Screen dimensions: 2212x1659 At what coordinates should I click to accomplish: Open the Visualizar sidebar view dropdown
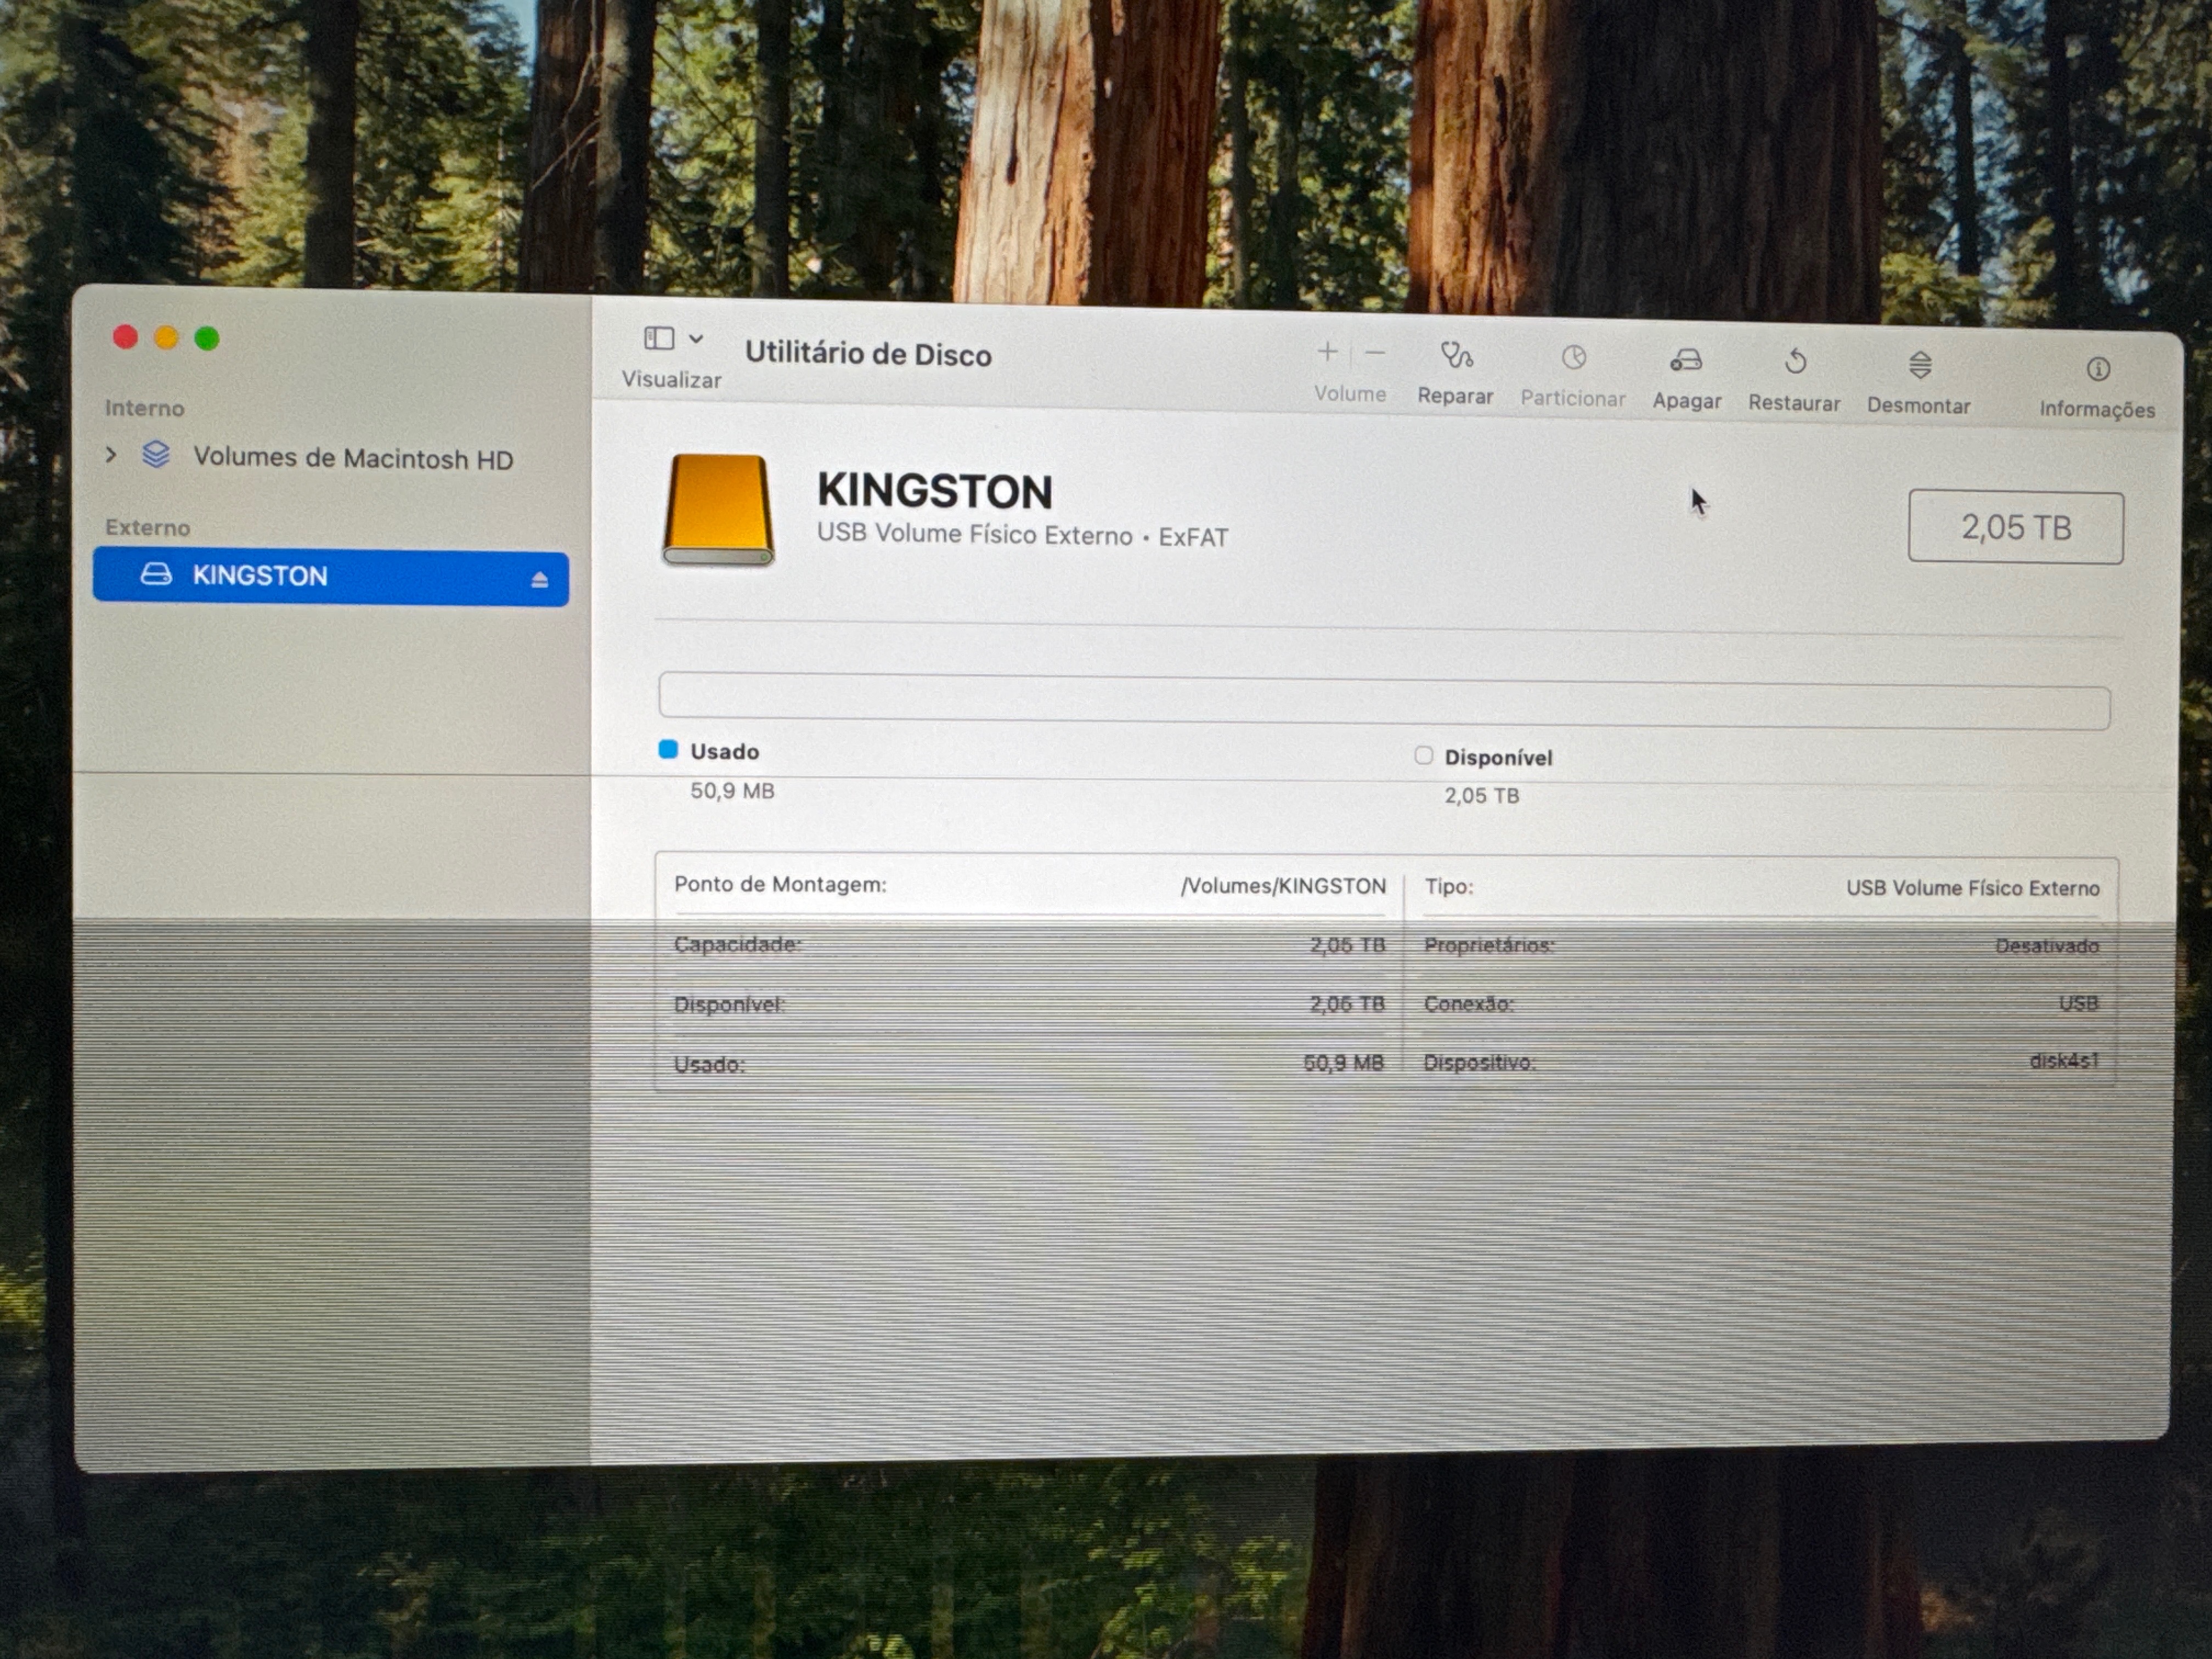[x=659, y=339]
